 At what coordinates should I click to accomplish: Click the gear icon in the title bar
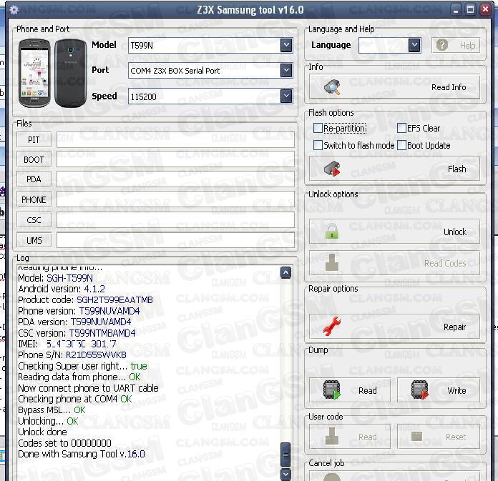point(14,10)
